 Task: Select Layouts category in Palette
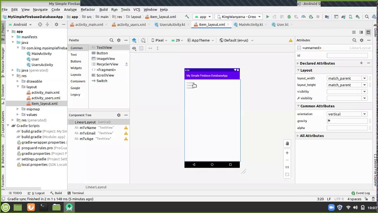click(76, 75)
